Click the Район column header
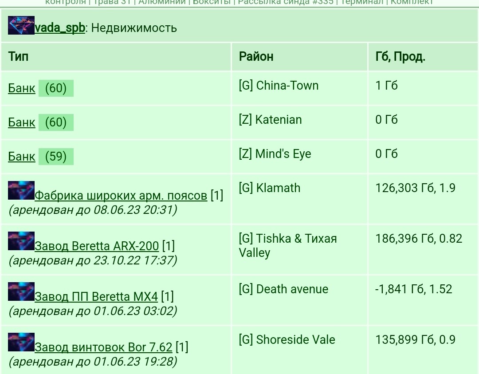 click(299, 57)
